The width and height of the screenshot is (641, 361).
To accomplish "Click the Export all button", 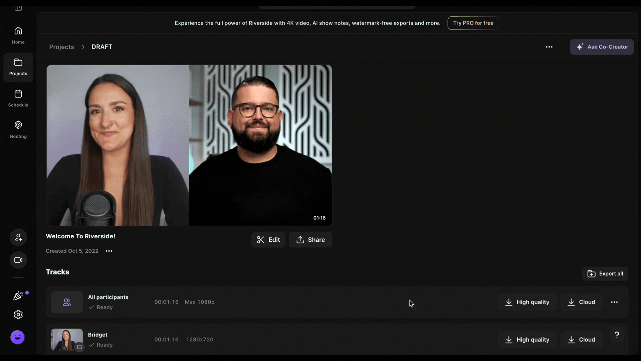I will pyautogui.click(x=605, y=274).
